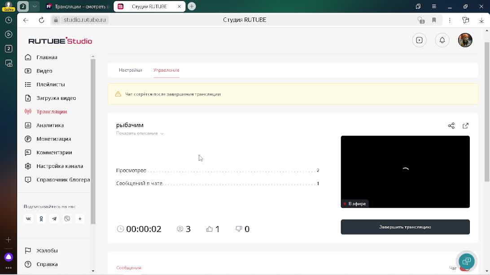Go to Видео section in sidebar
The width and height of the screenshot is (490, 275).
[44, 71]
